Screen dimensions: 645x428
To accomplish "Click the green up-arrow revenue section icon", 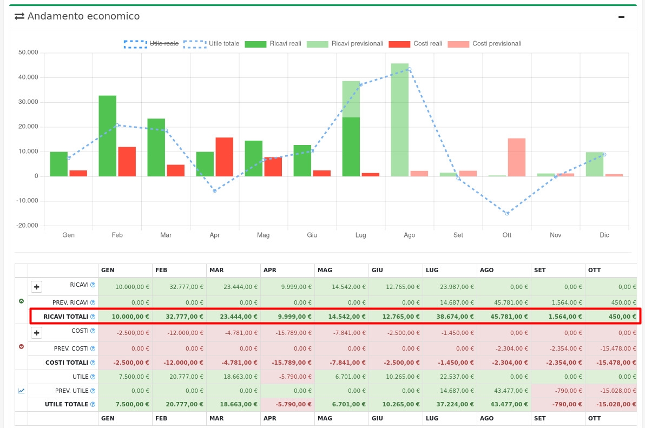I will pyautogui.click(x=22, y=301).
